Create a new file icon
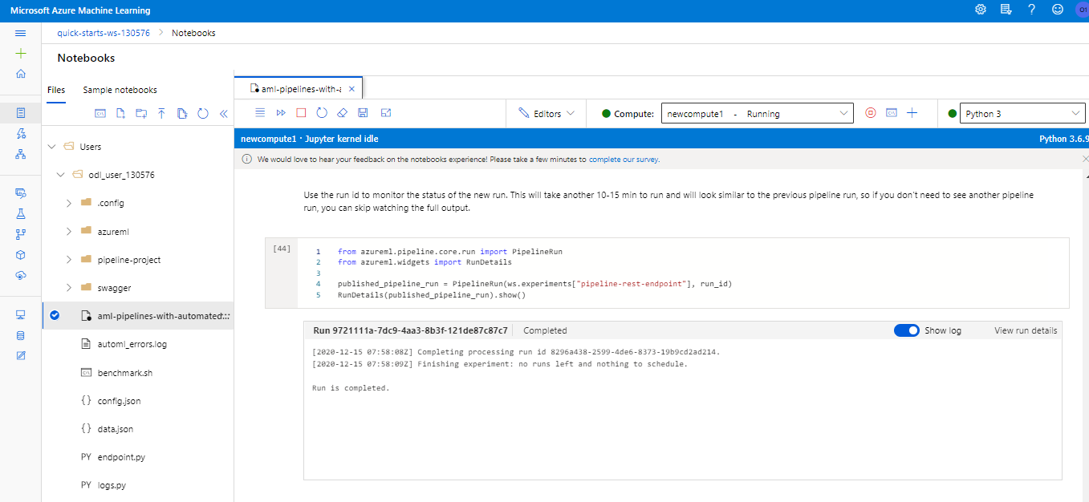Screen dimensions: 1089x502 point(121,114)
